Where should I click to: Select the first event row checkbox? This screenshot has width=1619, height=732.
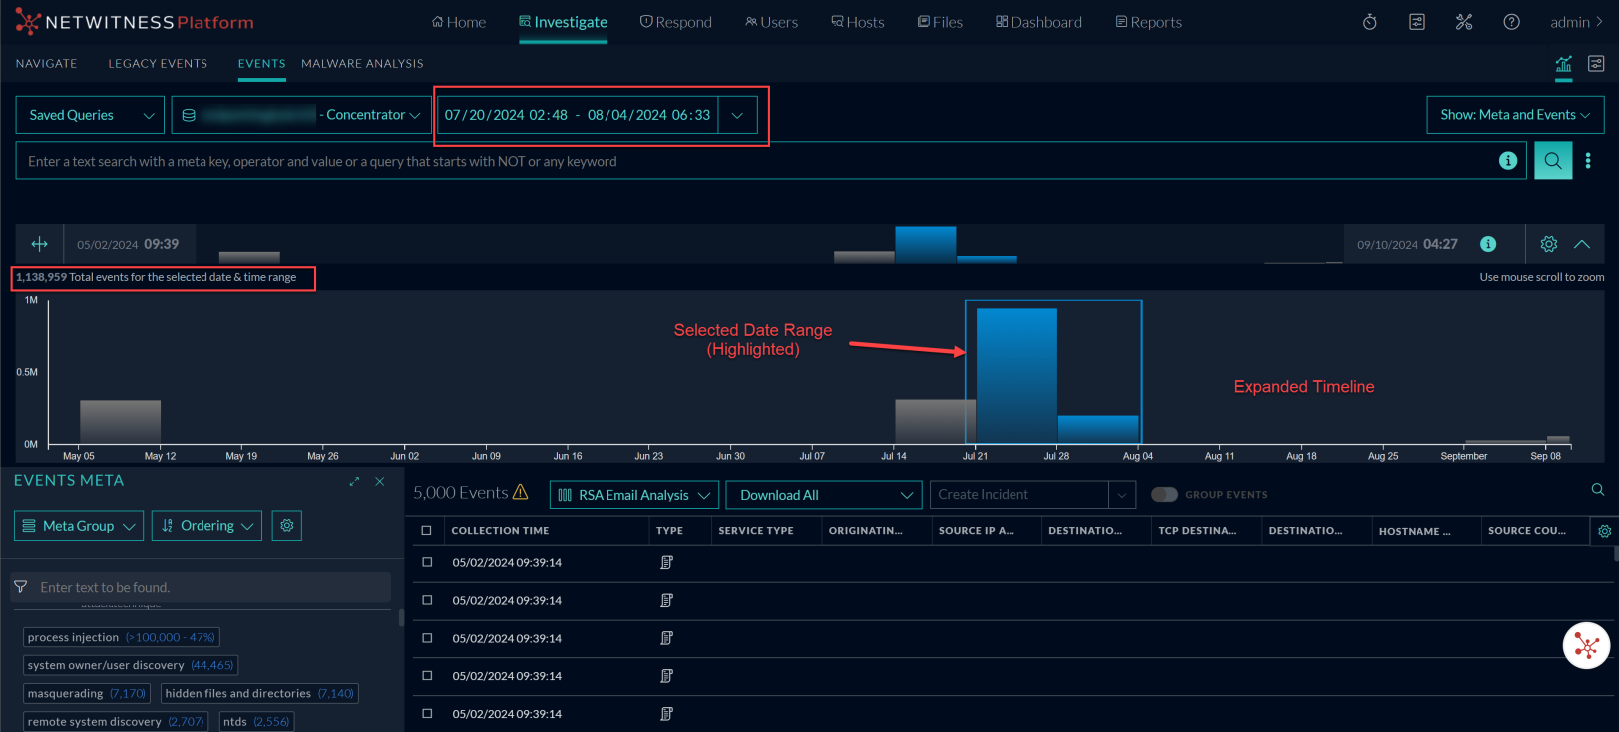[x=427, y=563]
